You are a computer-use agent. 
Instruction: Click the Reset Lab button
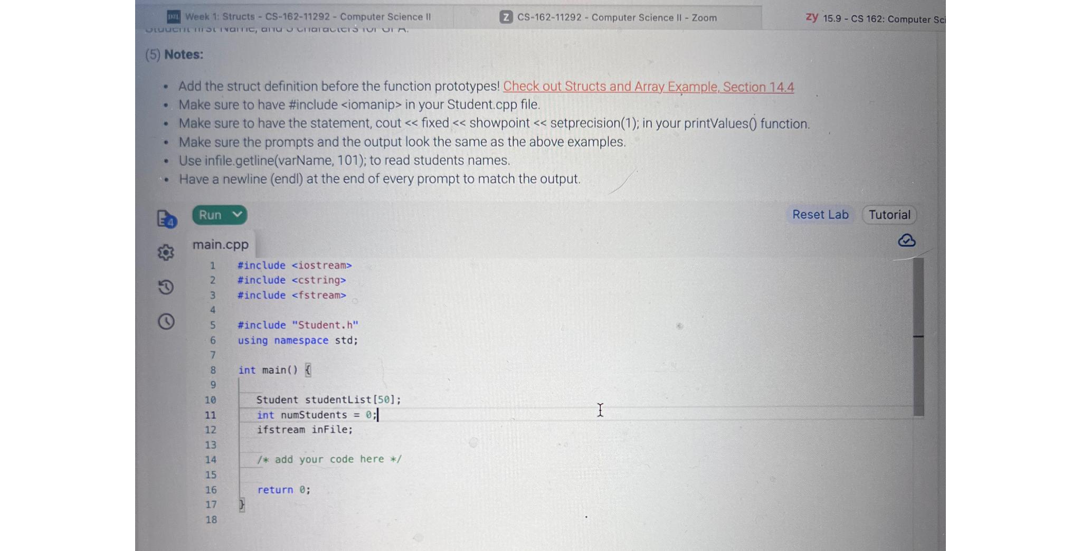(820, 215)
